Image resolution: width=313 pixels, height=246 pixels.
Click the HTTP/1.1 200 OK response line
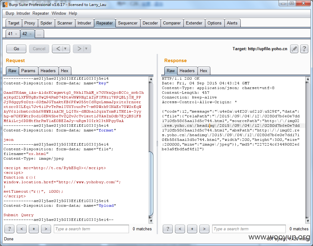click(x=181, y=78)
